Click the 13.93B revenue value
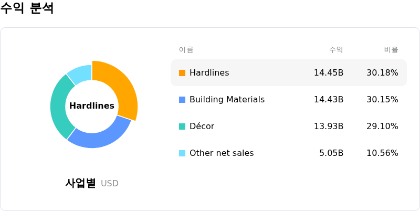The image size is (420, 211). 329,126
